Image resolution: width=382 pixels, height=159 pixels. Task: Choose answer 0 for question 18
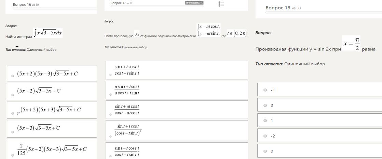[x=265, y=151]
